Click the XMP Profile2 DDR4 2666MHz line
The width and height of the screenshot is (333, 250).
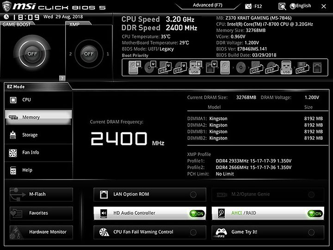point(240,168)
